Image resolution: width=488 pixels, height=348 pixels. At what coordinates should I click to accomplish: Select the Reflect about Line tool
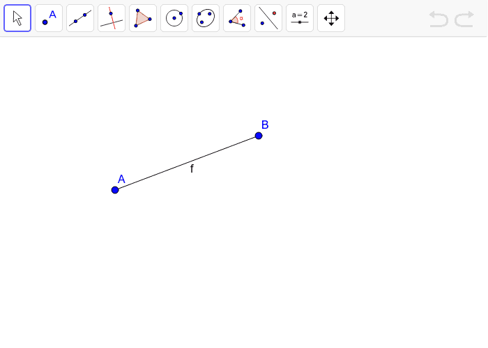click(268, 18)
